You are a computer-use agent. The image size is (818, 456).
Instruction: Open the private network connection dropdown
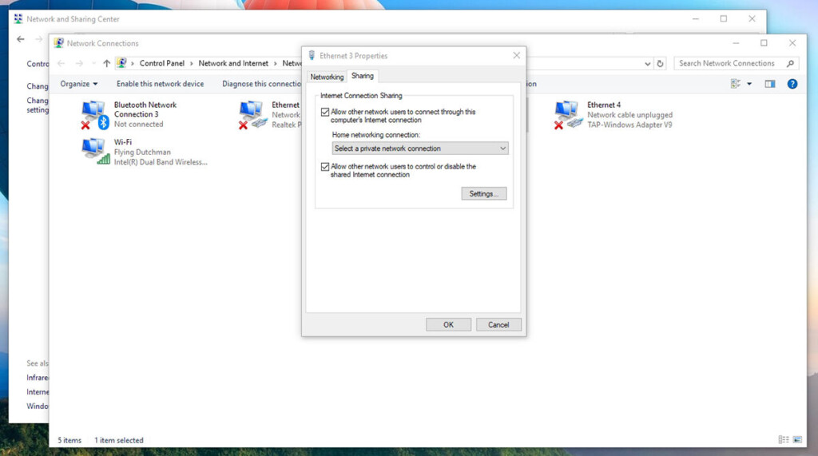(420, 149)
